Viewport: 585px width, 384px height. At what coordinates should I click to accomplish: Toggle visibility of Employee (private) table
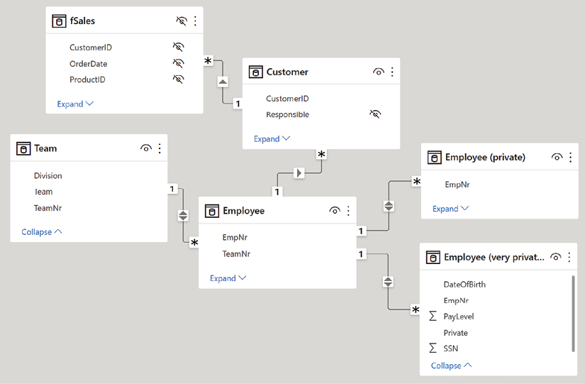(557, 158)
